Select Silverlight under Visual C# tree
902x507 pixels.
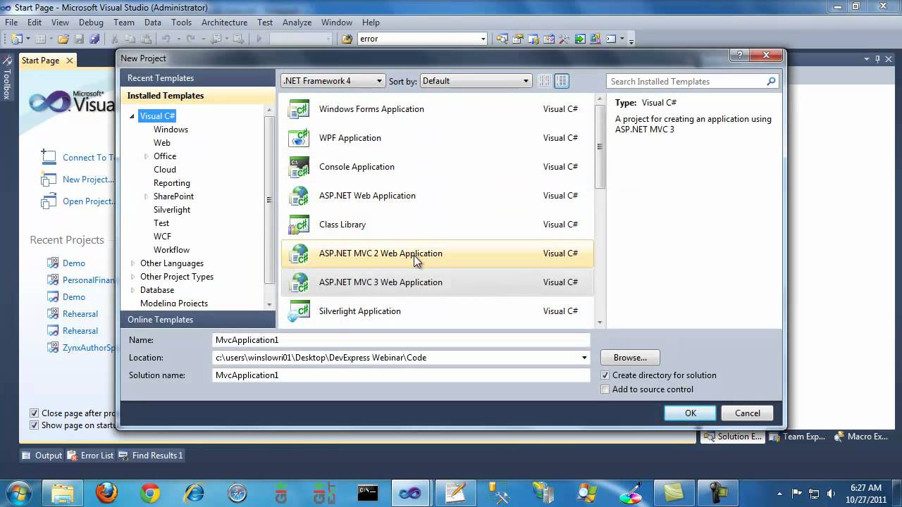[172, 210]
